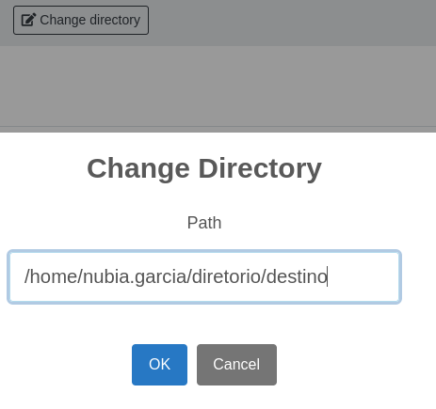Screen dimensions: 436x409
Task: Click the Change Directory dialog heading
Action: tap(204, 169)
